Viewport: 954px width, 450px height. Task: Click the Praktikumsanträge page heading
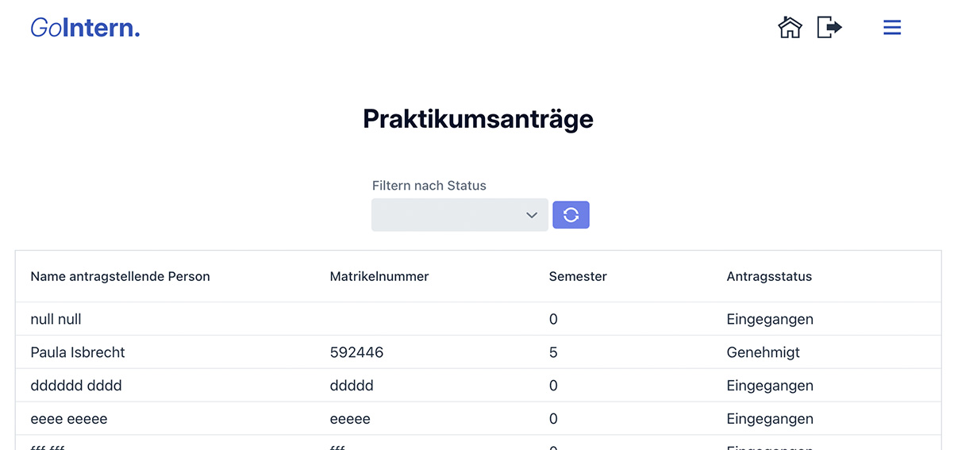coord(478,119)
